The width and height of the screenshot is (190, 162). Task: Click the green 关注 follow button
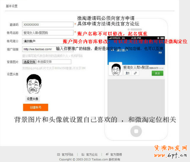(x=157, y=73)
